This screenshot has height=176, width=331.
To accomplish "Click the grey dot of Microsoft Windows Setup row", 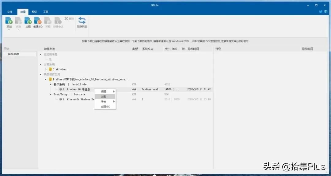I will click(x=61, y=99).
